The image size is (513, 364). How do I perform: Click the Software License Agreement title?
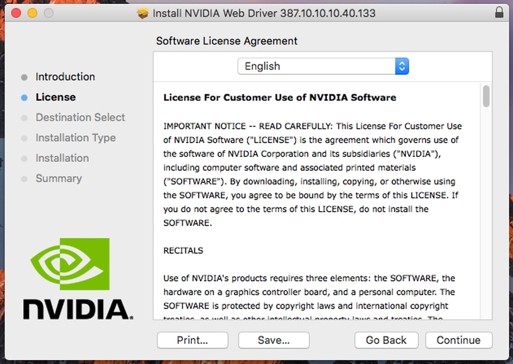coord(227,41)
